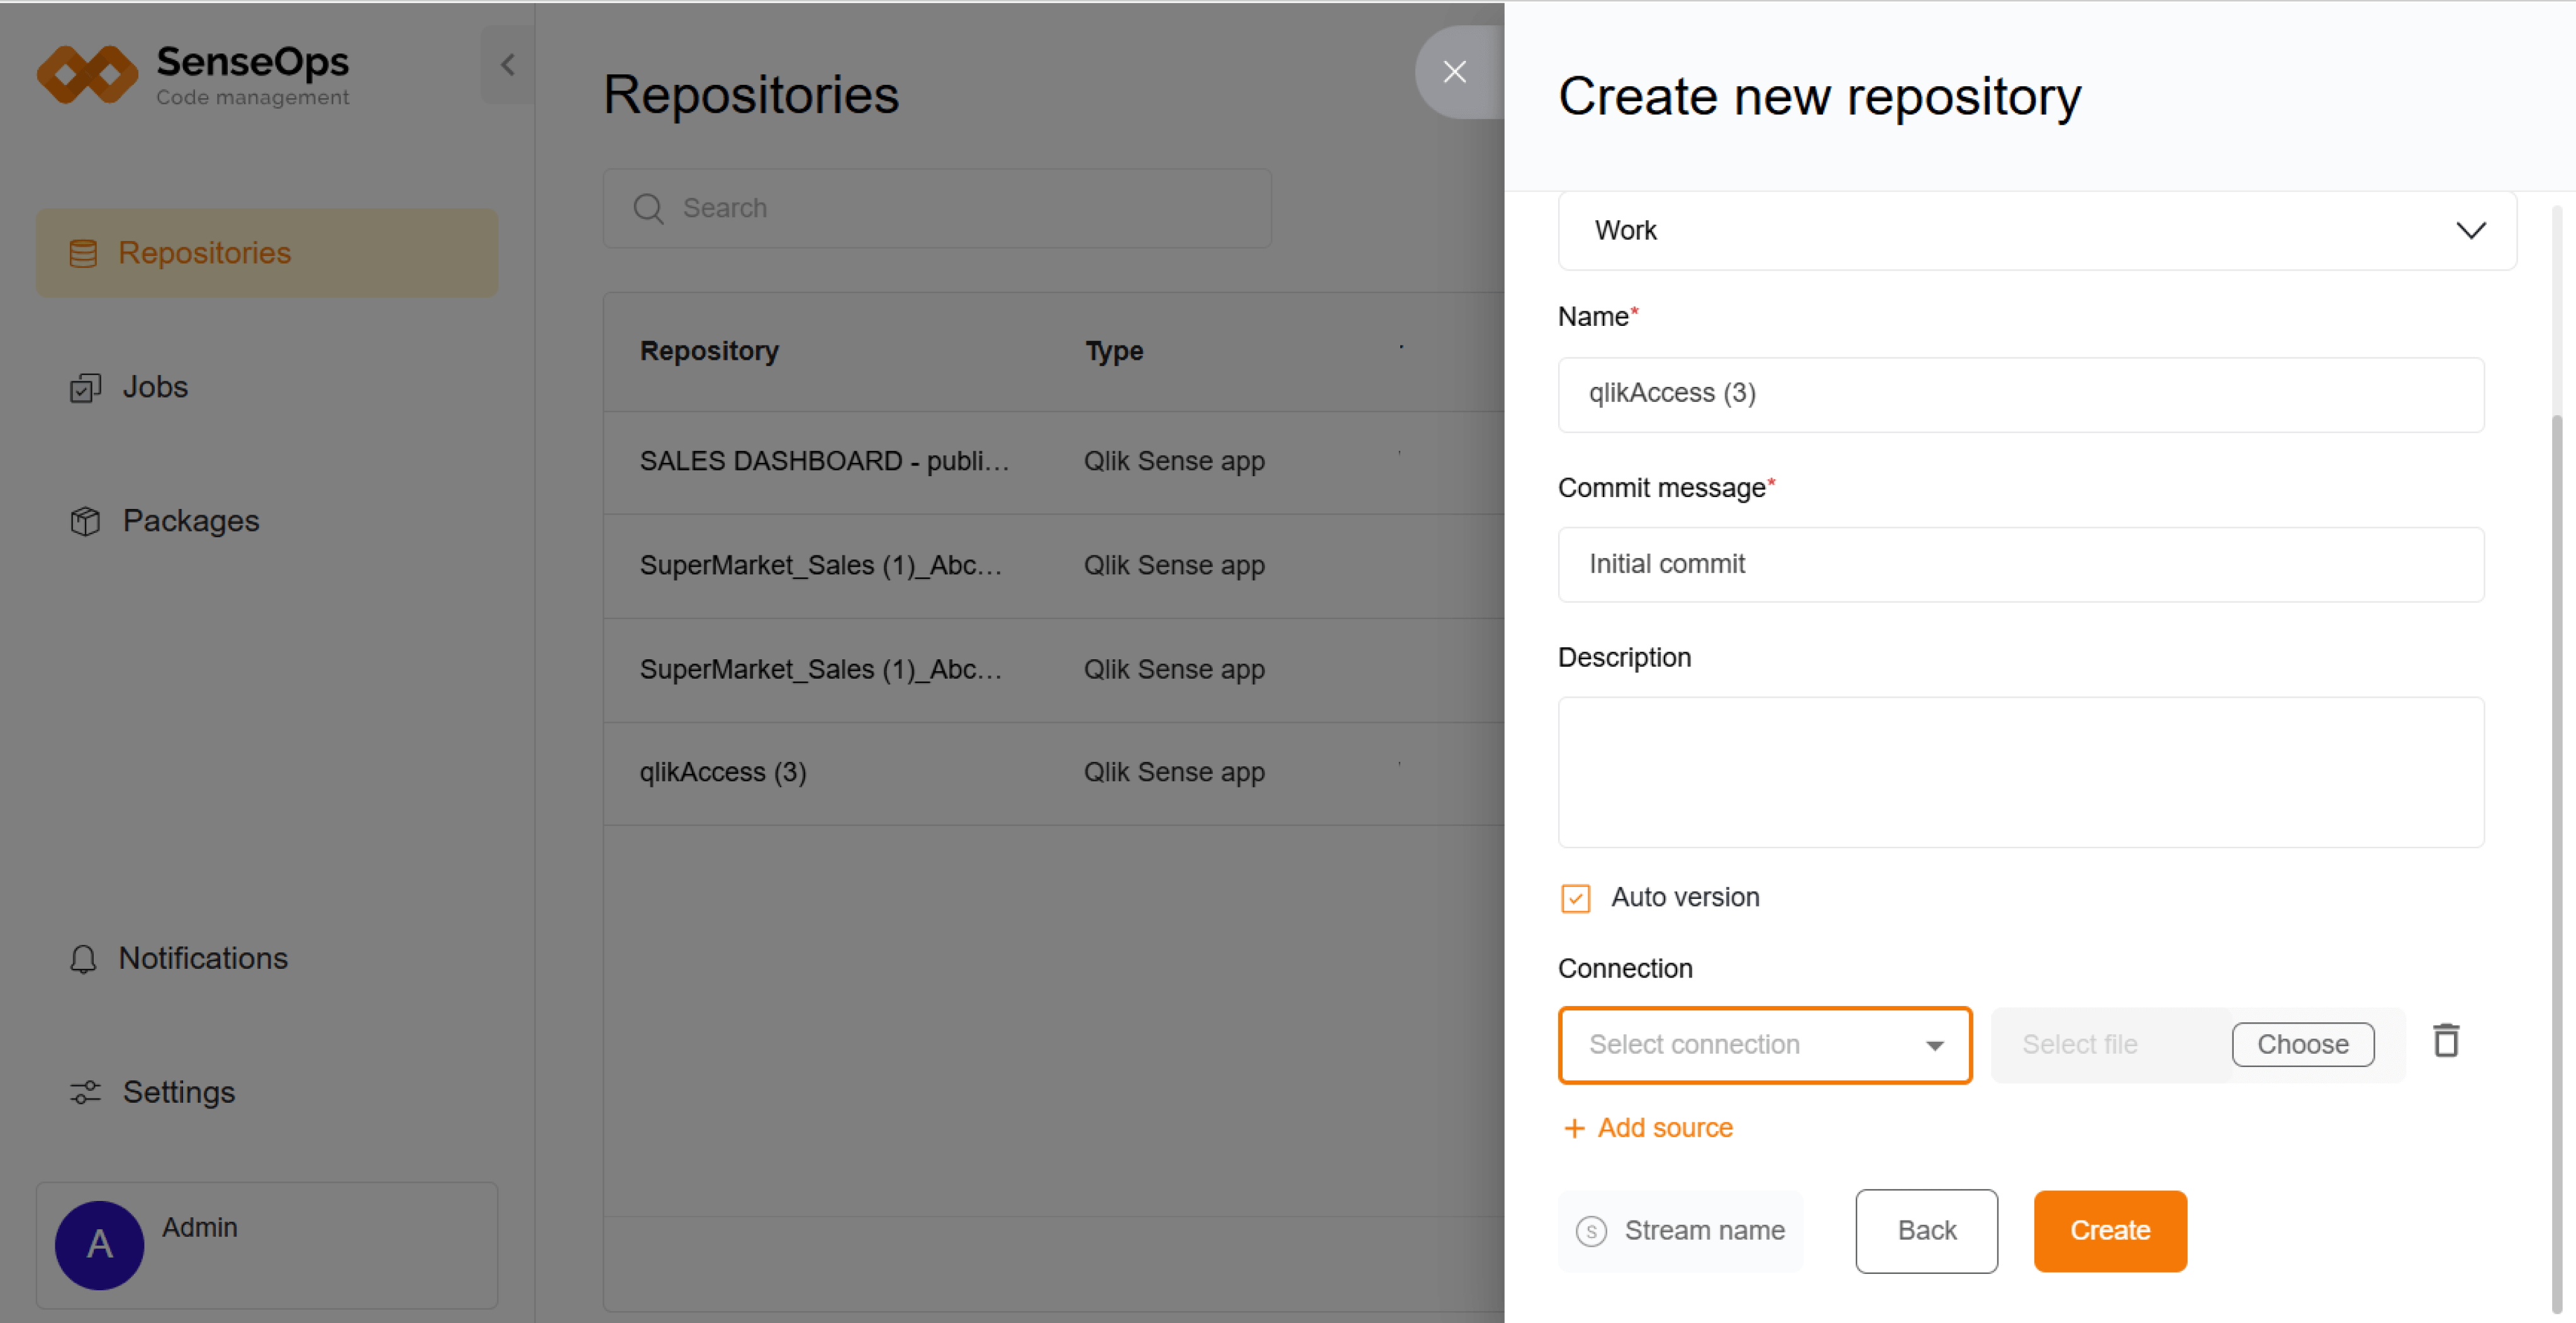Click the Repositories database icon in sidebar
Viewport: 2576px width, 1323px height.
(x=83, y=254)
